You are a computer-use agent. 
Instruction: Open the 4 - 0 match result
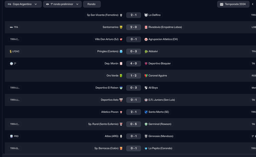[133, 64]
